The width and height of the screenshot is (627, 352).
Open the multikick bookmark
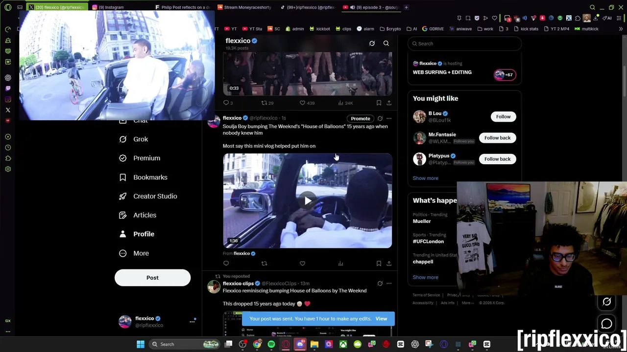coord(586,29)
